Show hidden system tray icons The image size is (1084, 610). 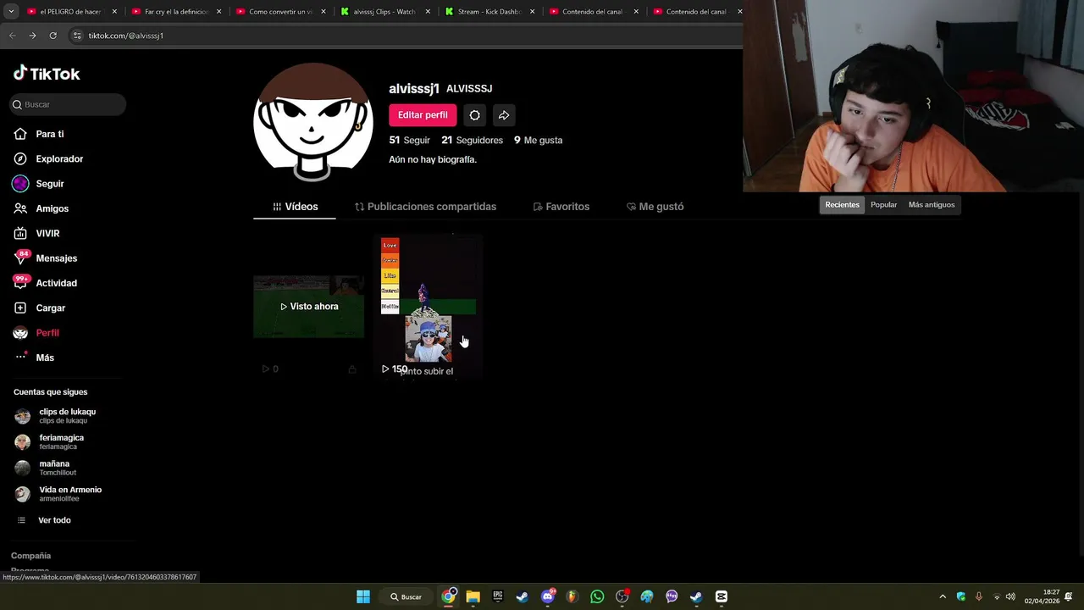[943, 596]
